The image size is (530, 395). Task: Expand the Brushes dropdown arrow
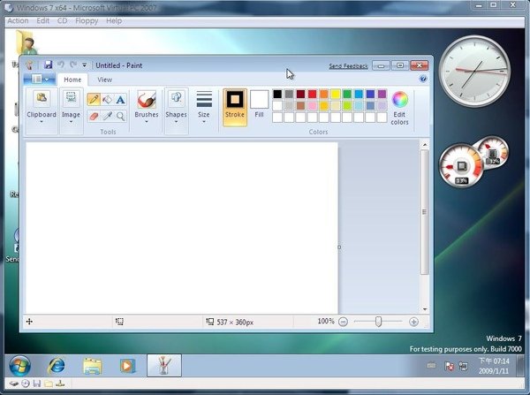pyautogui.click(x=147, y=122)
